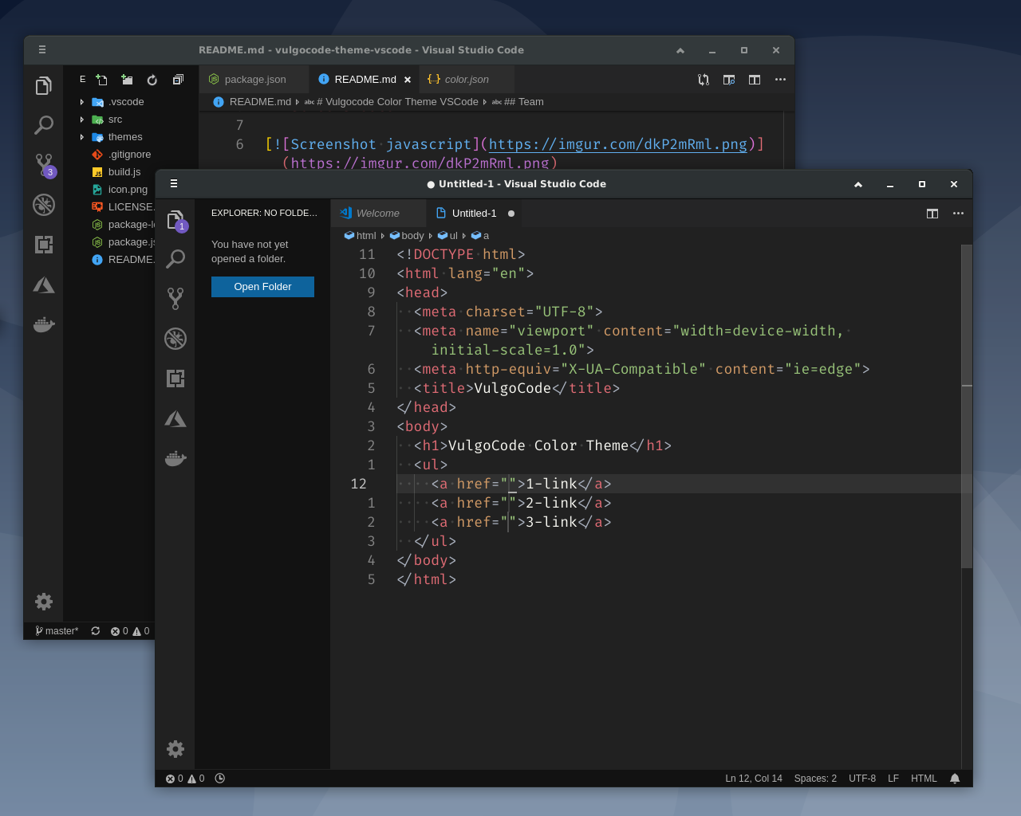Open Extensions view in the back VS Code window

(x=44, y=245)
